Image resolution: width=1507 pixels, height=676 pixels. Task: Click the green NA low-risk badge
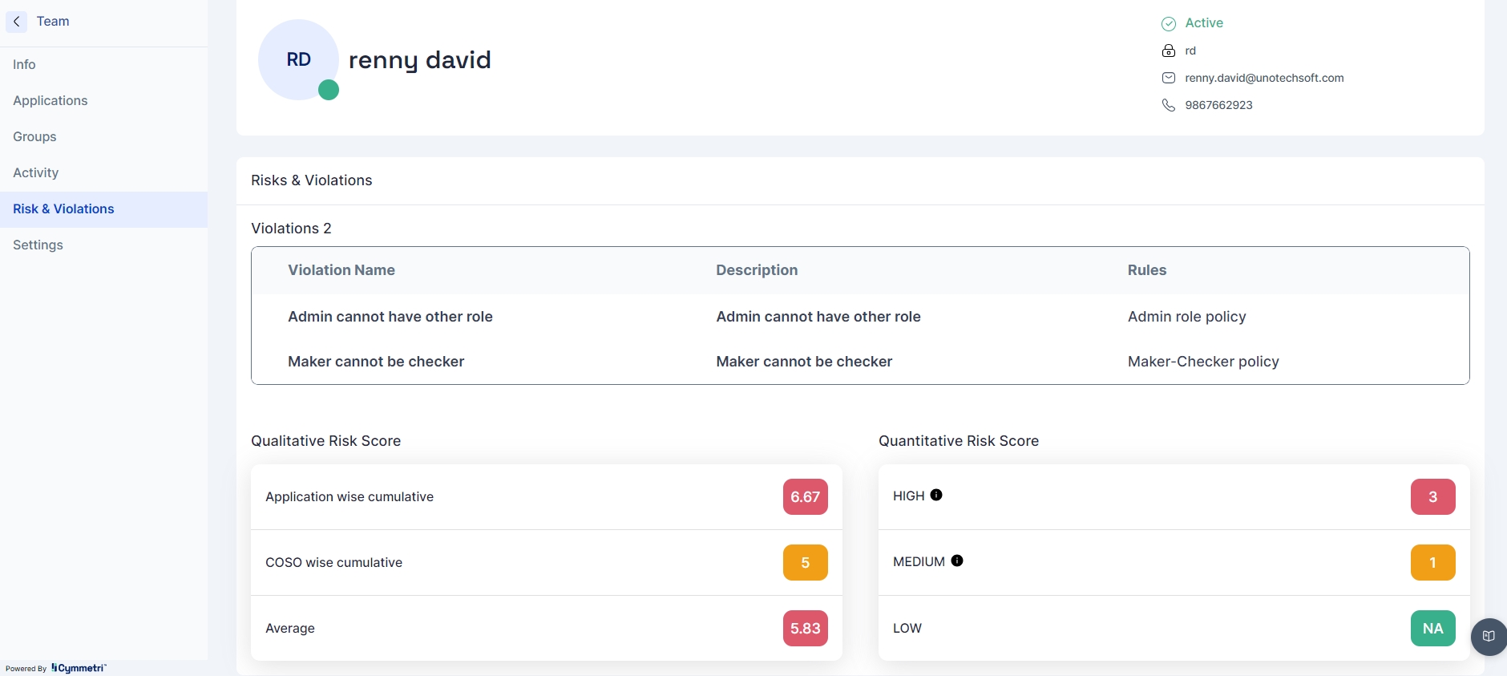click(x=1432, y=629)
